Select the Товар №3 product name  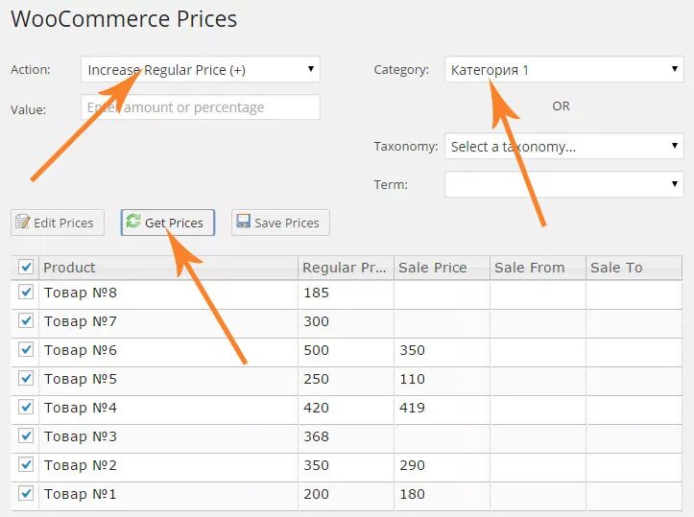click(x=80, y=436)
